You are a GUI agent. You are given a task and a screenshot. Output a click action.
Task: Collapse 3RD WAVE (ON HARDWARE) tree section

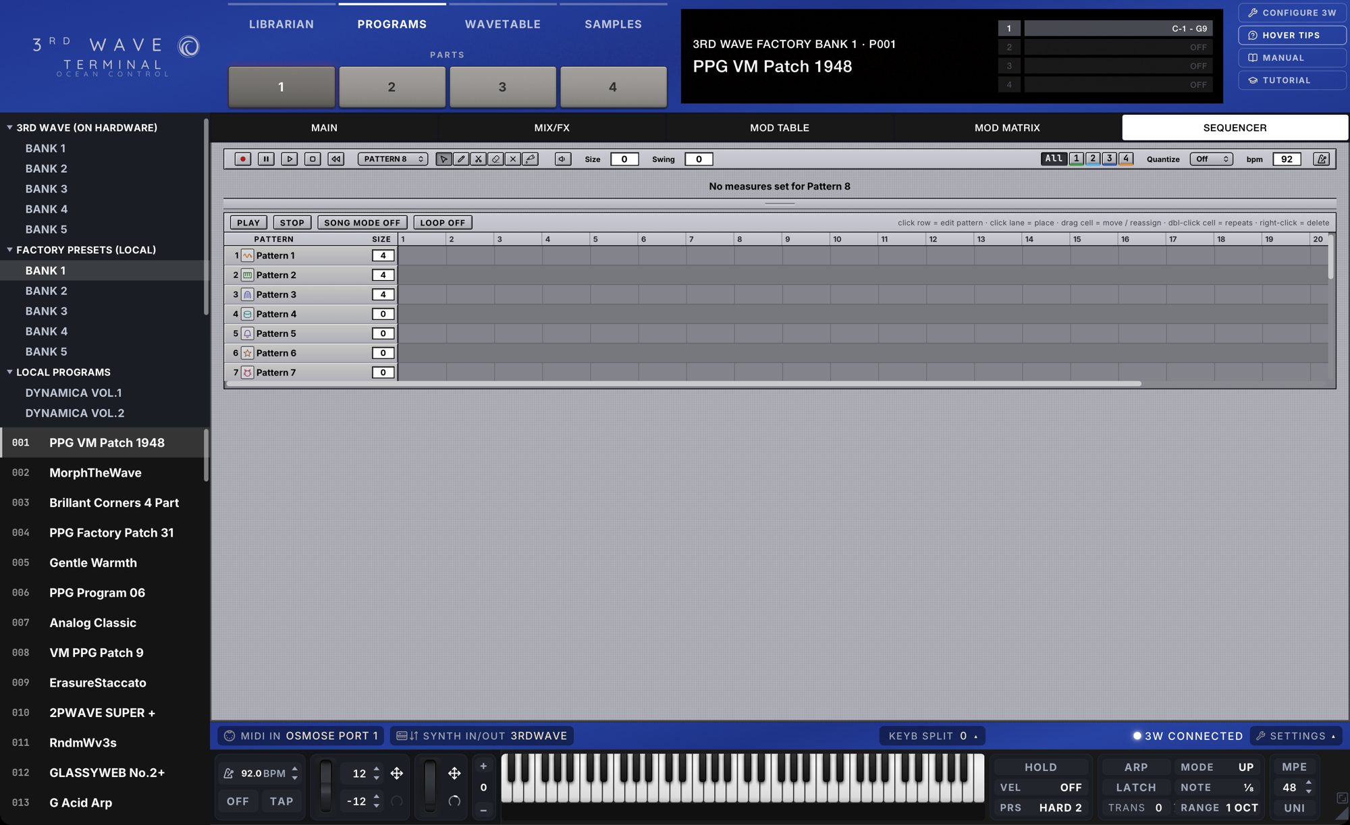coord(9,127)
